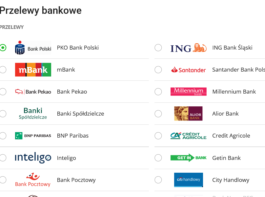Click the Bank Pekao logo

click(x=33, y=92)
